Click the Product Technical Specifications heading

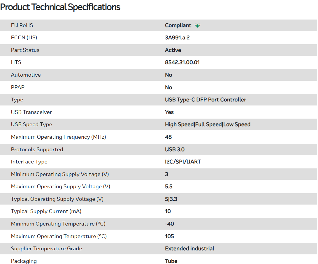coord(60,7)
